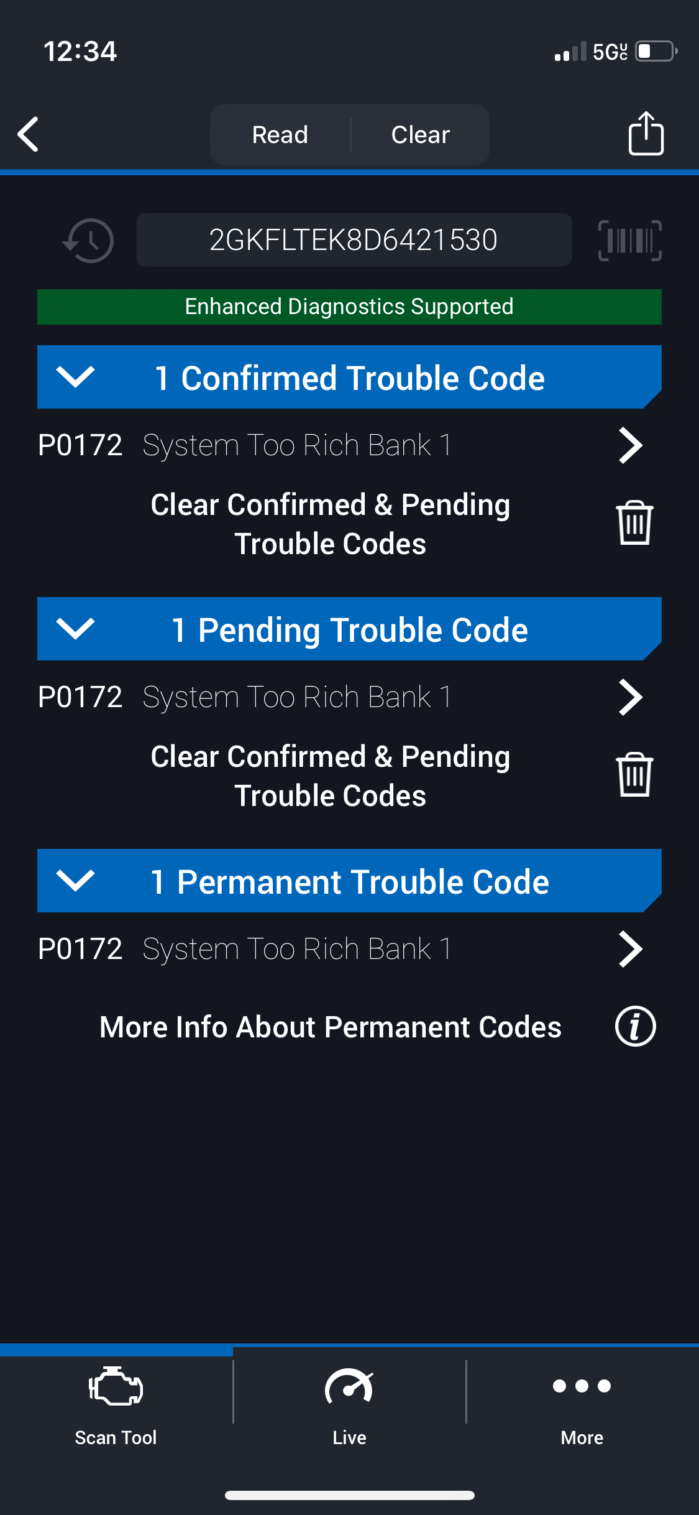The image size is (699, 1515).
Task: Tap trash icon under Confirmed Trouble Code
Action: pyautogui.click(x=634, y=523)
